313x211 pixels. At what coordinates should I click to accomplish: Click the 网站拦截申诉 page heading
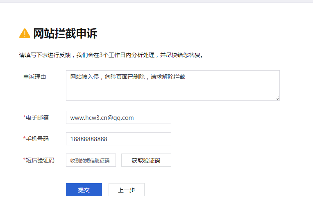coord(65,34)
